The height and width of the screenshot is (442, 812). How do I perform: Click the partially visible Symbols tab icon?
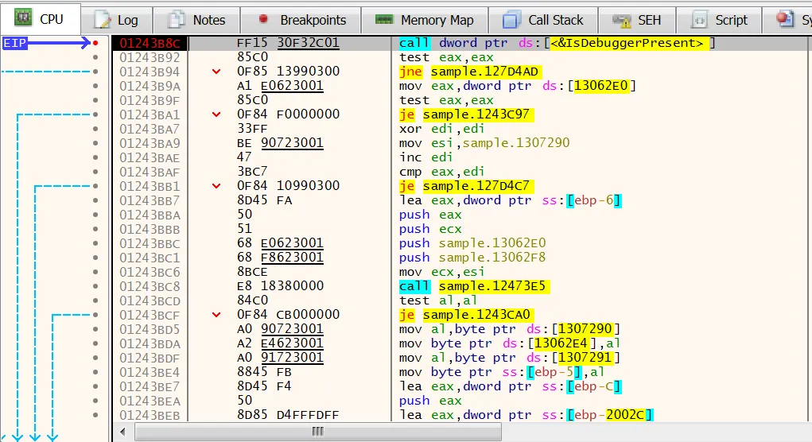pyautogui.click(x=785, y=20)
